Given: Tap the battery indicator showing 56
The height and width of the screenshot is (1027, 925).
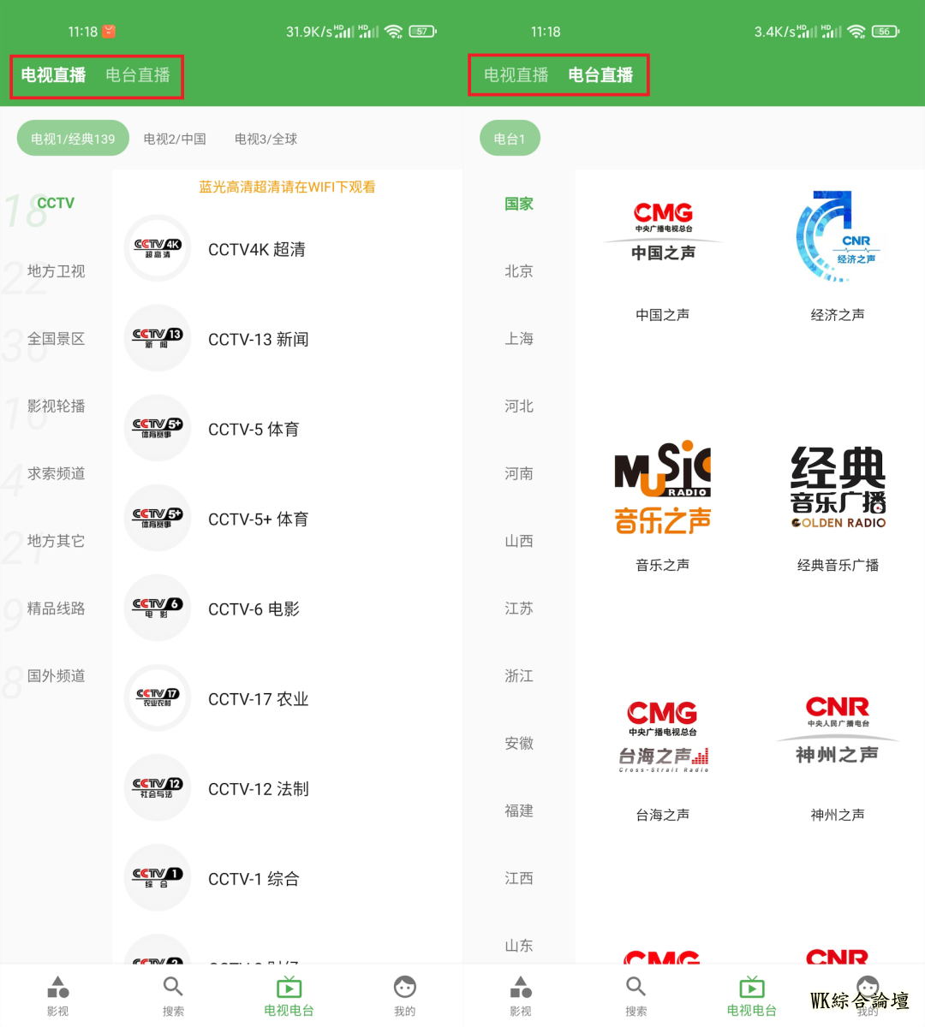Looking at the screenshot, I should [x=886, y=32].
